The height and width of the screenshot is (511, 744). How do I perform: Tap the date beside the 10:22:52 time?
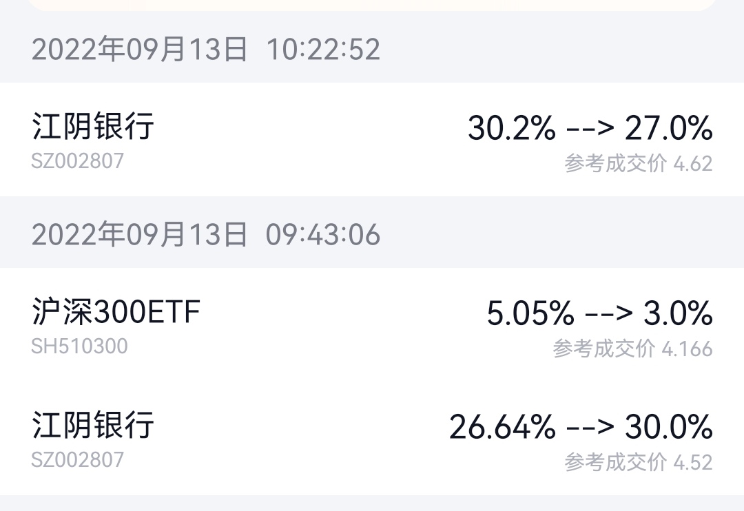(x=139, y=50)
